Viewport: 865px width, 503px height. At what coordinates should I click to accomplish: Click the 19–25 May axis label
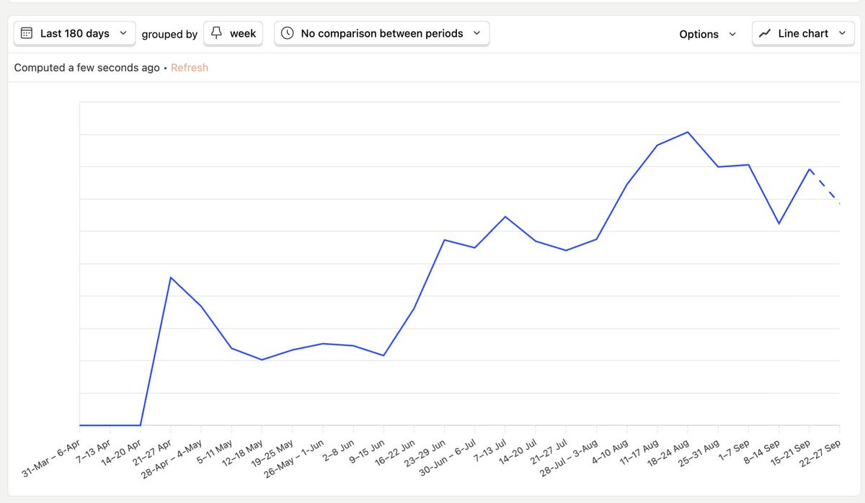(x=272, y=453)
